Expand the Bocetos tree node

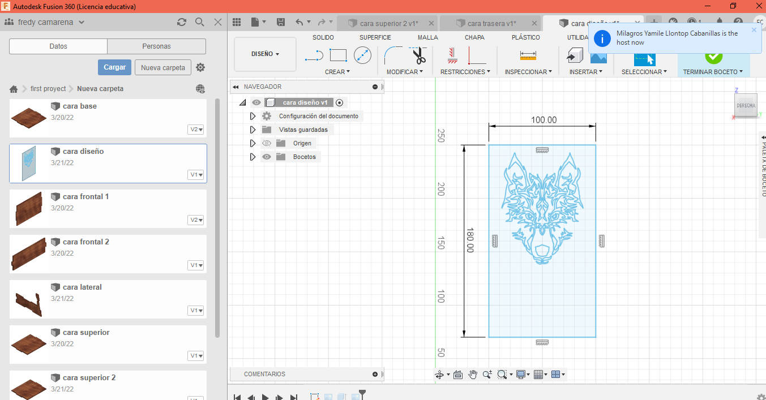pyautogui.click(x=253, y=157)
